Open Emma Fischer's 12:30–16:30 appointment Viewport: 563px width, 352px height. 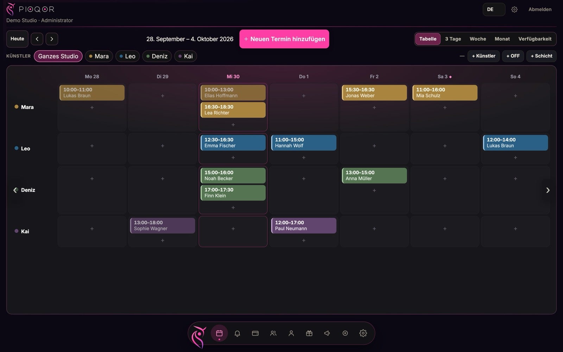click(233, 143)
